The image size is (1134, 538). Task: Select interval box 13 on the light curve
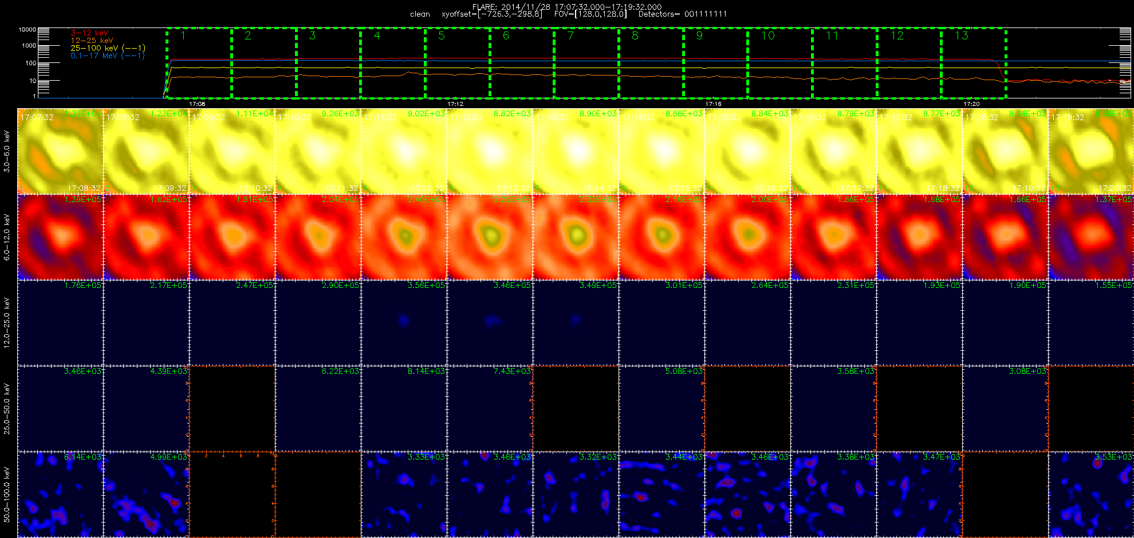point(974,63)
